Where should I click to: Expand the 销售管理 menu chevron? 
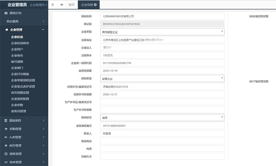(43, 154)
